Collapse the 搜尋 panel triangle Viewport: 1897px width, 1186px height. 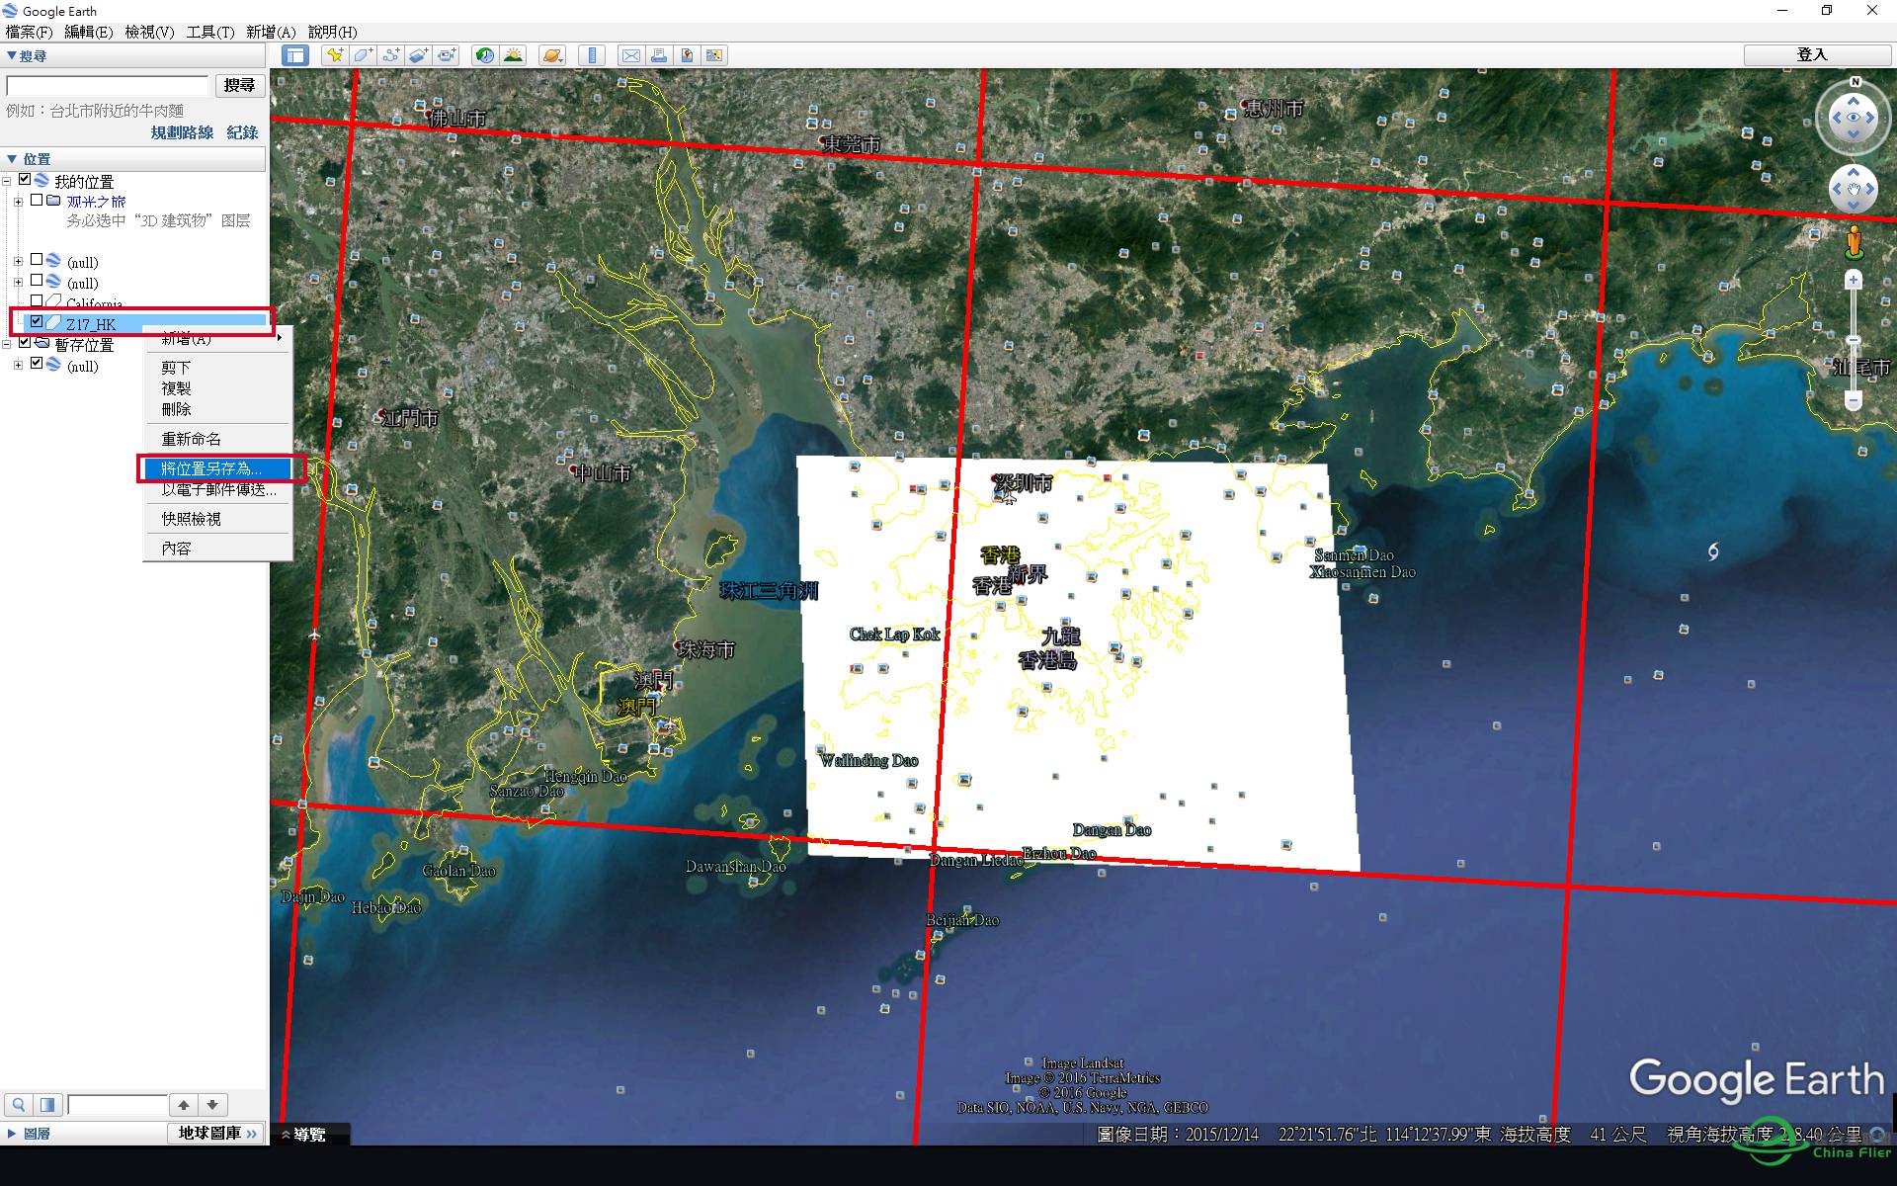point(11,56)
